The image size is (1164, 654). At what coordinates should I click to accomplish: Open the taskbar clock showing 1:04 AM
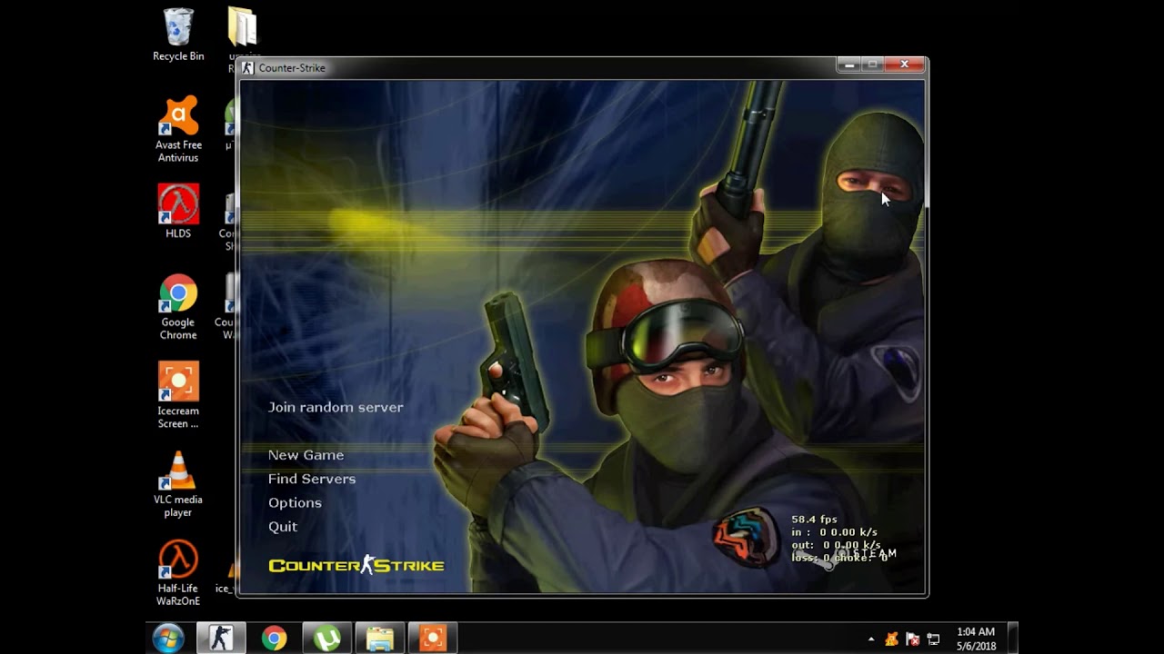(976, 639)
